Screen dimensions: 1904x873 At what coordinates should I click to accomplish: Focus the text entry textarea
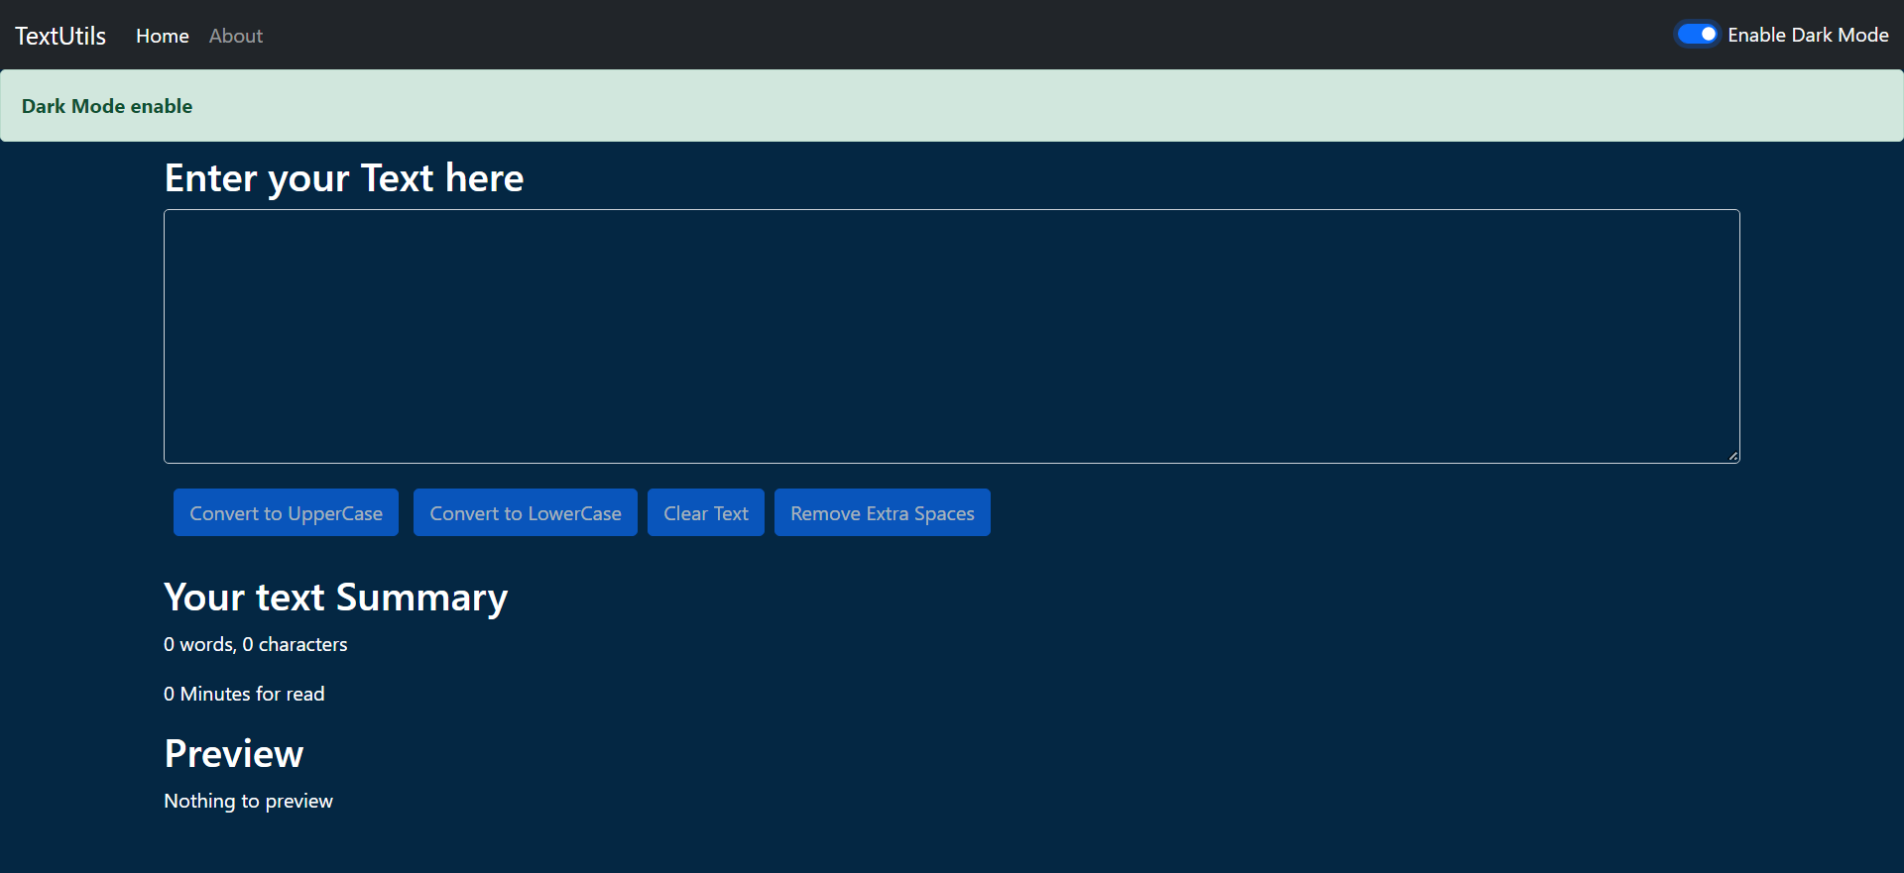click(x=952, y=336)
